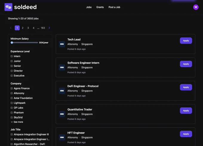Image resolution: width=203 pixels, height=146 pixels.
Task: Click the '$0K/year' salary value
Action: click(x=44, y=43)
